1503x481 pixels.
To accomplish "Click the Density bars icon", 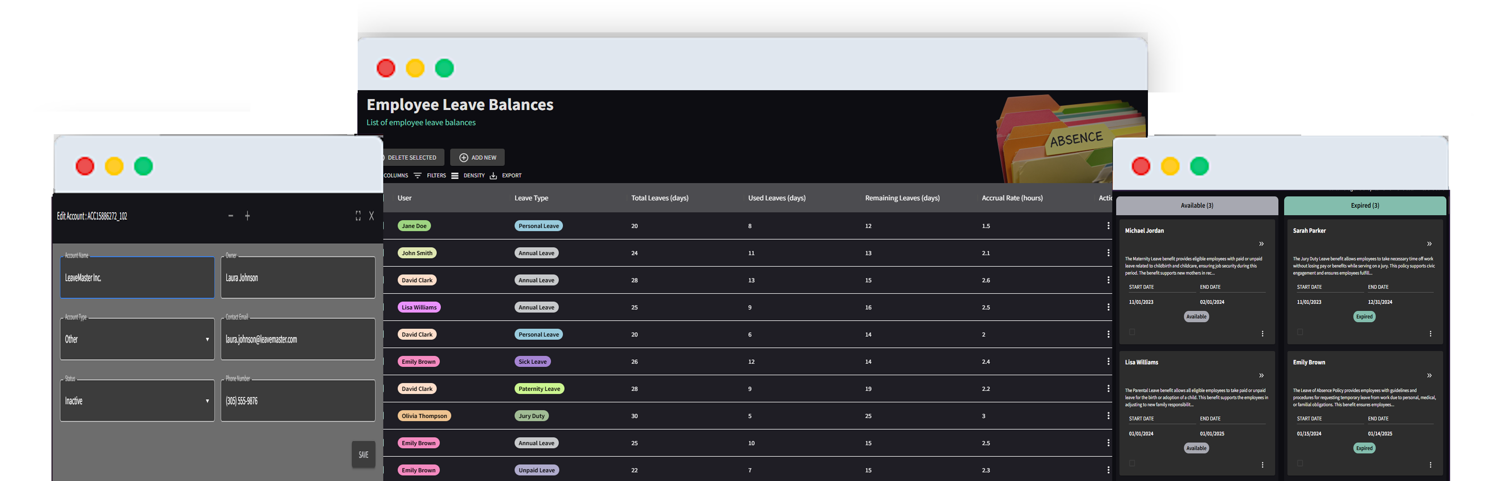I will (455, 176).
